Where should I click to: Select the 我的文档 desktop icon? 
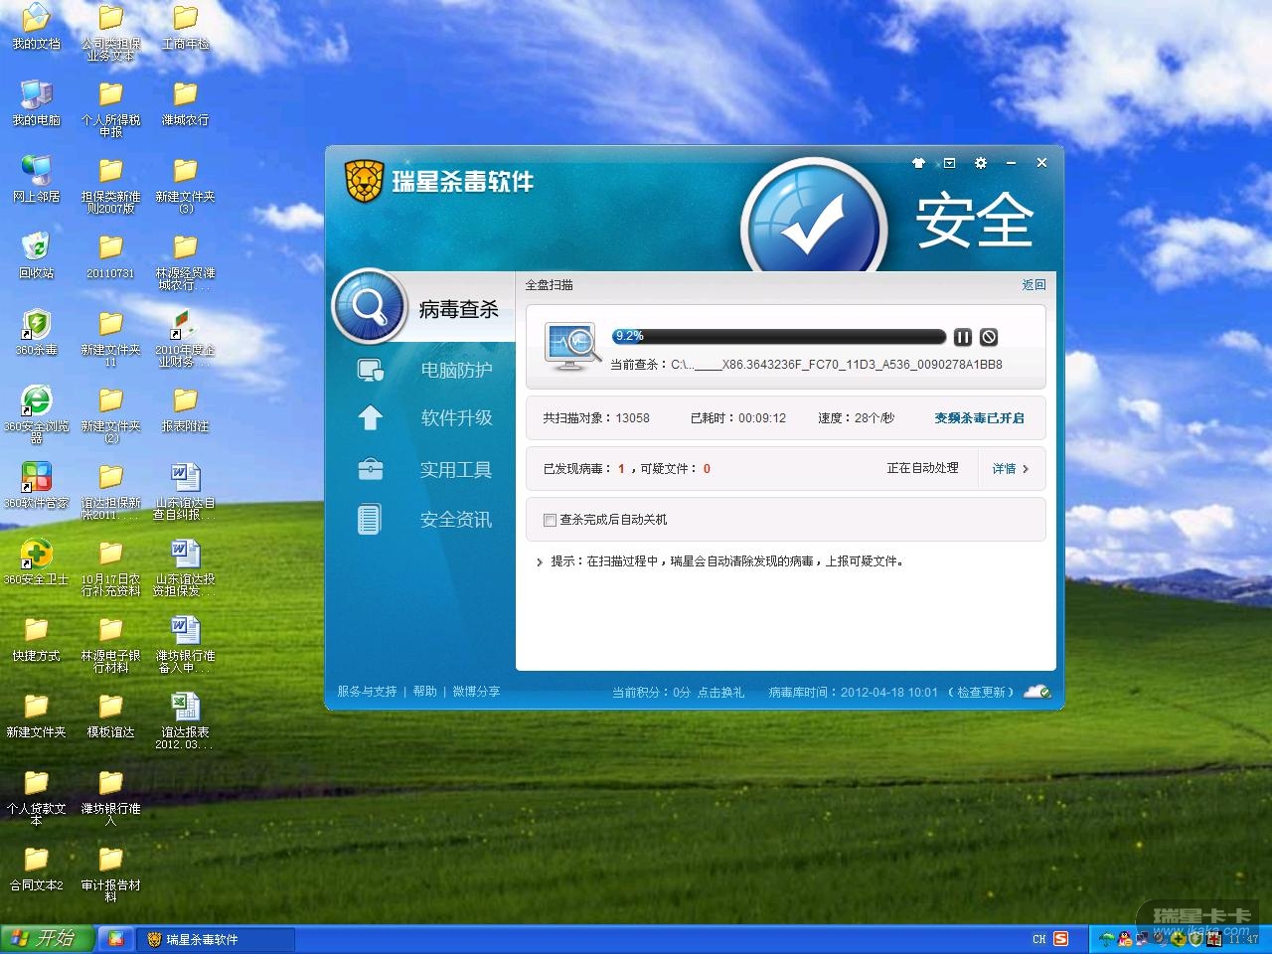coord(36,27)
